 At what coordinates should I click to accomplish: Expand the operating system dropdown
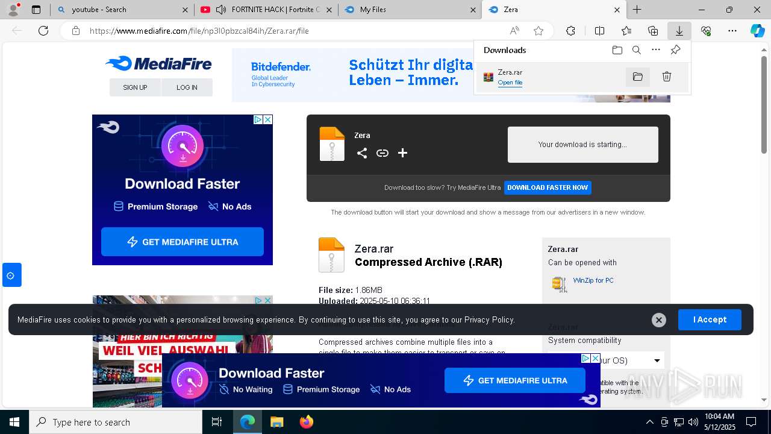coord(607,360)
